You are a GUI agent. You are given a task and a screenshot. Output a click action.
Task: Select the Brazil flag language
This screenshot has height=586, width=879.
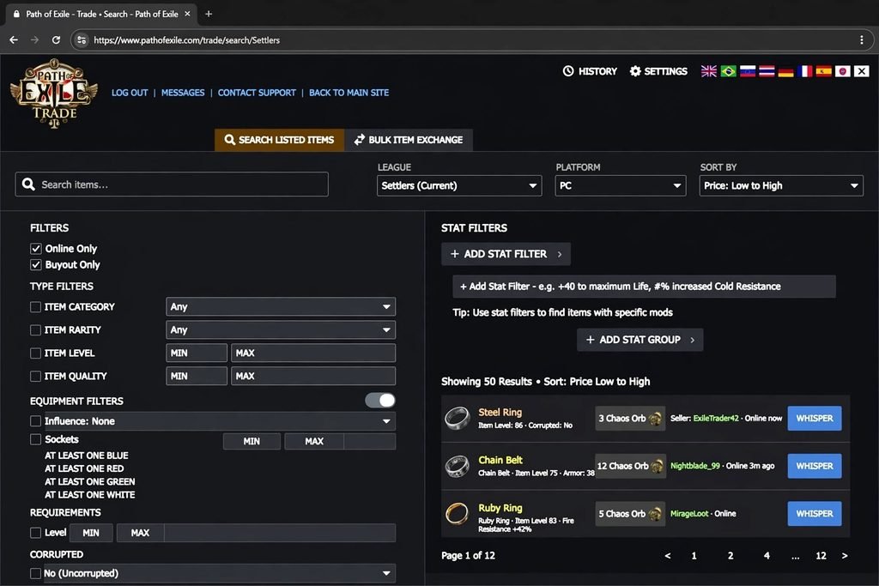(x=728, y=71)
